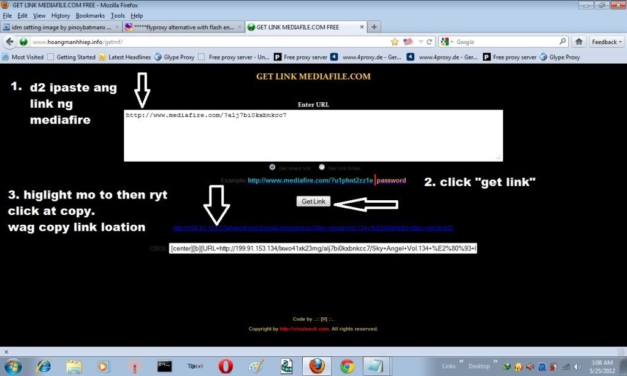This screenshot has height=376, width=627.
Task: Open the Feedback dropdown button
Action: coord(606,42)
